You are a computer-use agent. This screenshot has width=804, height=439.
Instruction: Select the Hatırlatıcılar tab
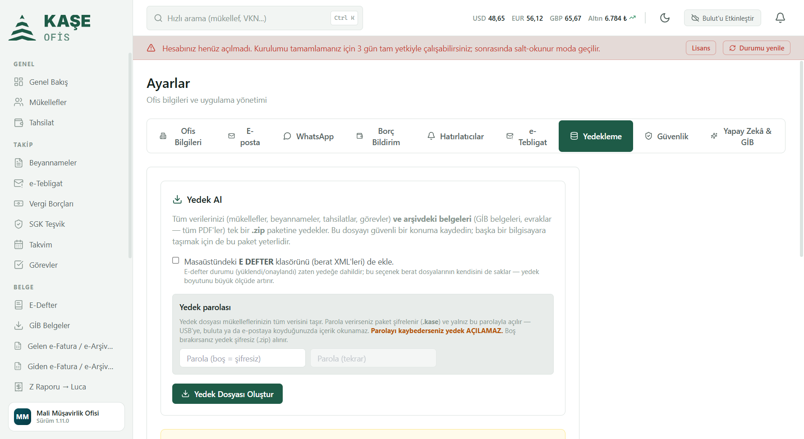(455, 136)
